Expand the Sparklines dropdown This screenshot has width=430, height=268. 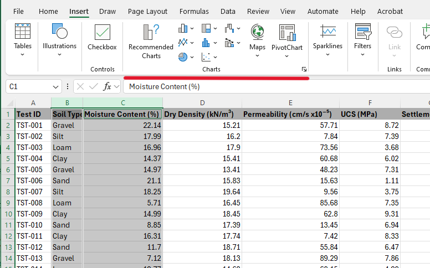tap(327, 40)
